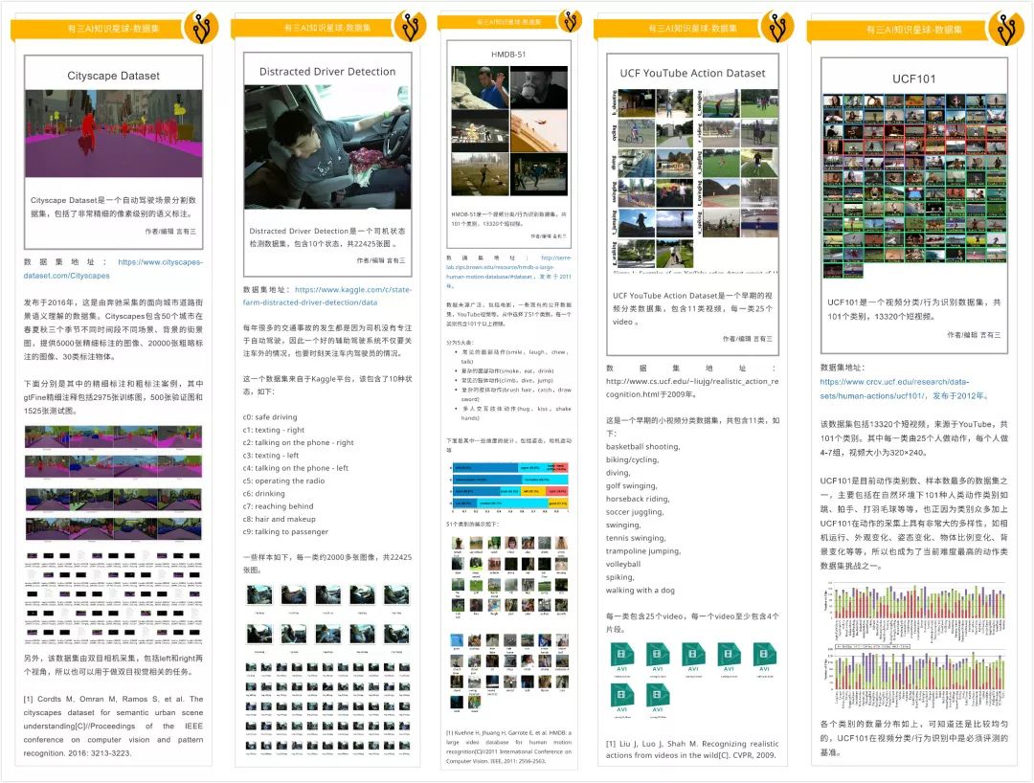The width and height of the screenshot is (1034, 783).
Task: Click the logo icon above Distracted Driver Detection card
Action: coord(410,27)
